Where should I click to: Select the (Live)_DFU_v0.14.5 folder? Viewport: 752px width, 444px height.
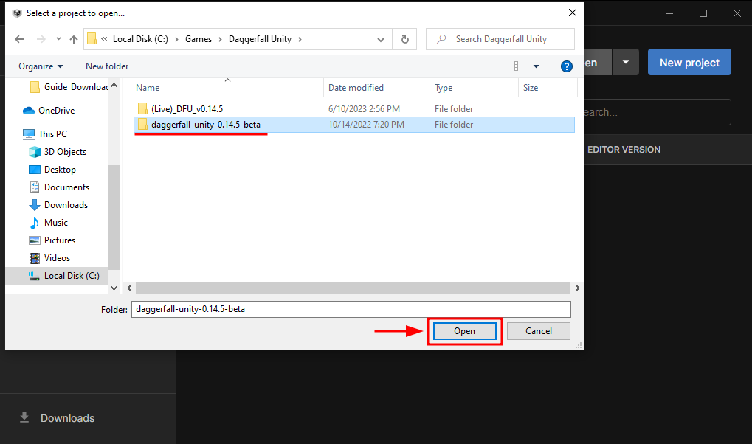354,109
